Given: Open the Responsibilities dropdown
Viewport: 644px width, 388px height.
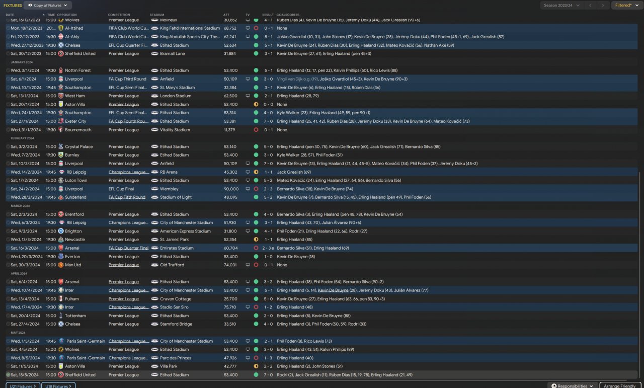Looking at the screenshot, I should tap(572, 386).
